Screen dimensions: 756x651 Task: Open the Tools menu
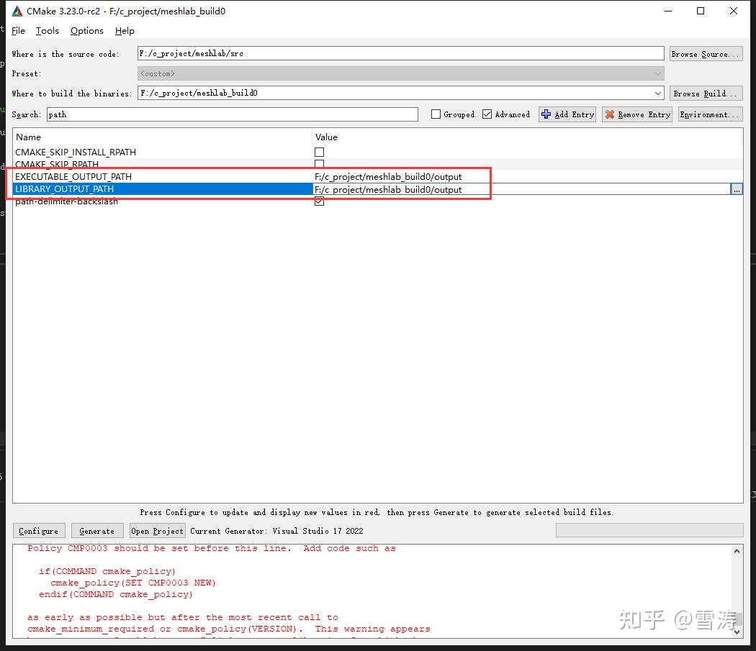pos(48,30)
